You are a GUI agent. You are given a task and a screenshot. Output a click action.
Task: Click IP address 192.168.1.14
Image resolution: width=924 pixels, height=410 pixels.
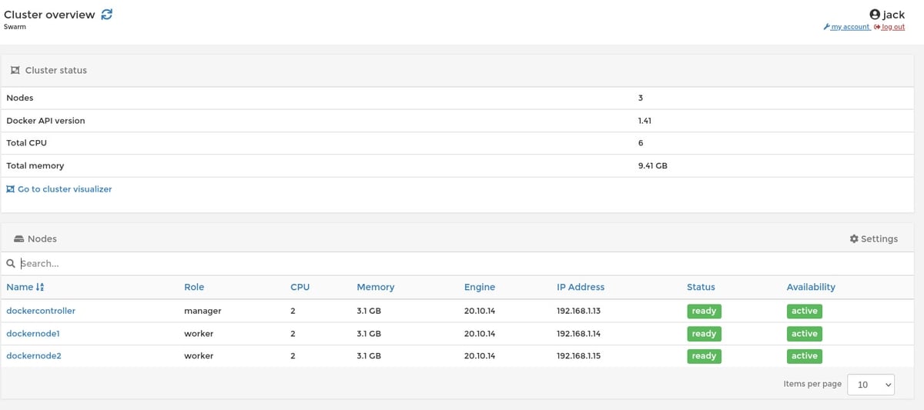(x=578, y=334)
